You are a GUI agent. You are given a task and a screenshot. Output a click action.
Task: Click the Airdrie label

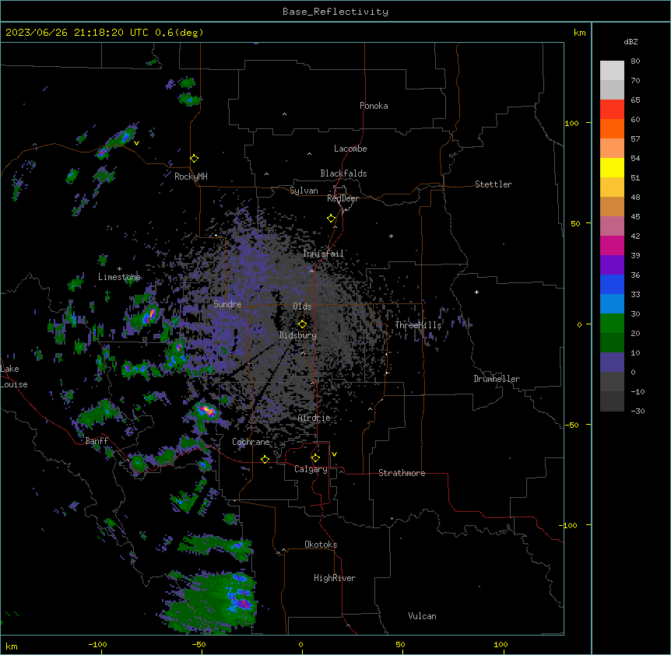point(314,418)
